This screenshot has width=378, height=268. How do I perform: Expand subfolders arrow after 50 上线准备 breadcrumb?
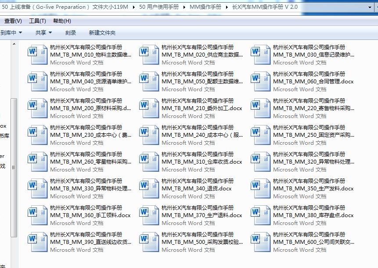pyautogui.click(x=134, y=7)
